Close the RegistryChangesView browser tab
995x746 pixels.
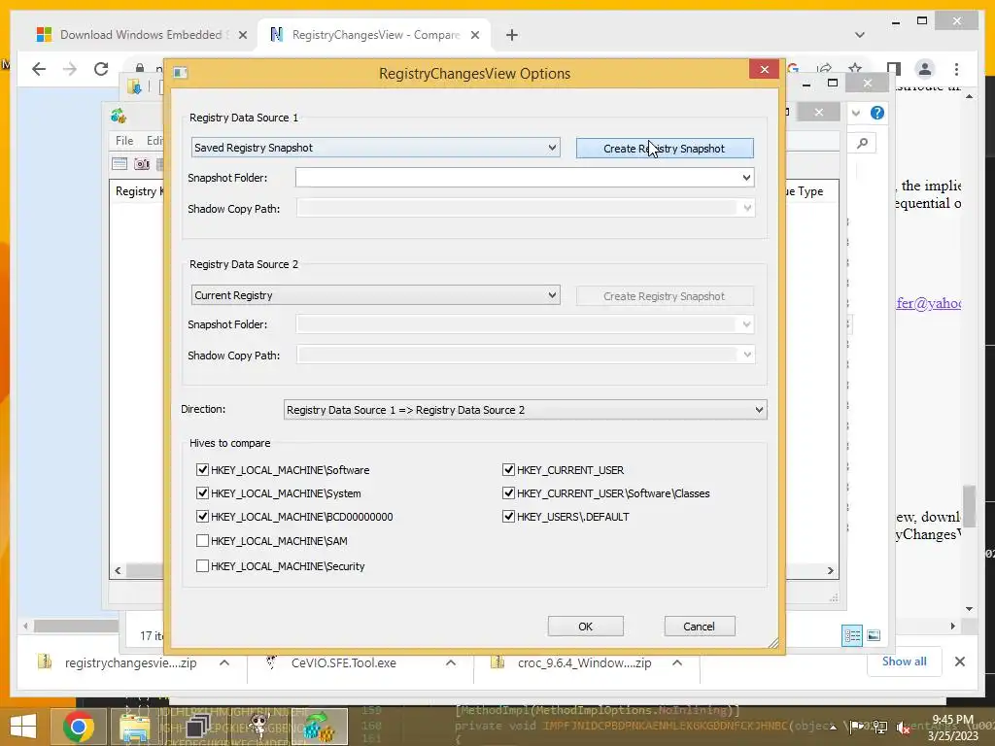(x=474, y=35)
